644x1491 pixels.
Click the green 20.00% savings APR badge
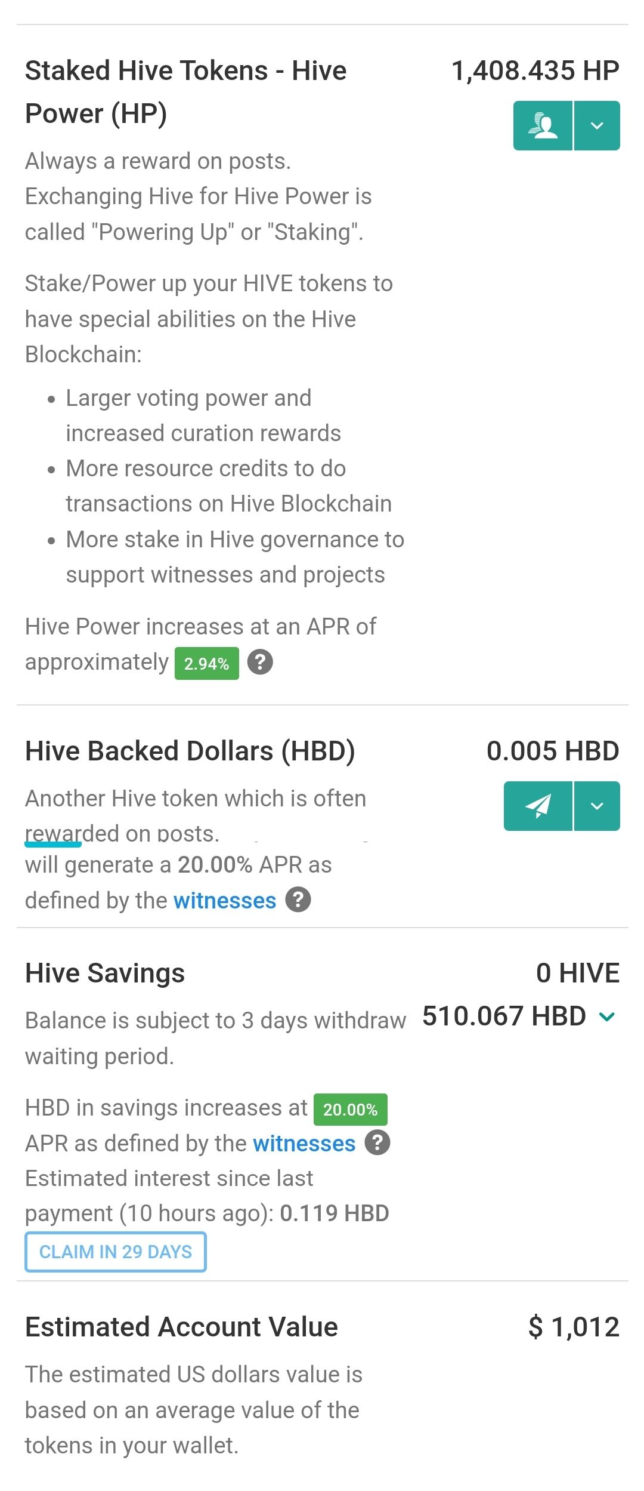coord(351,1110)
